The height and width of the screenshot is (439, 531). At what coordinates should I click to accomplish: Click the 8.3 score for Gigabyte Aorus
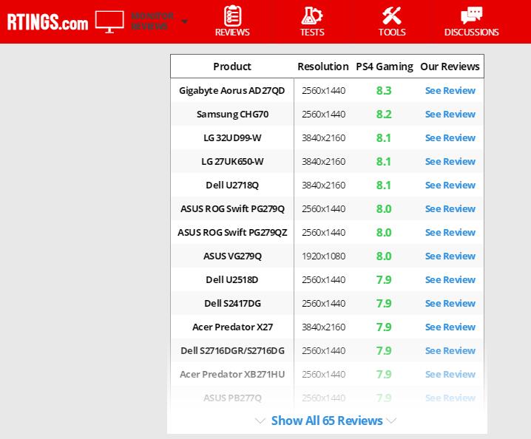[384, 91]
